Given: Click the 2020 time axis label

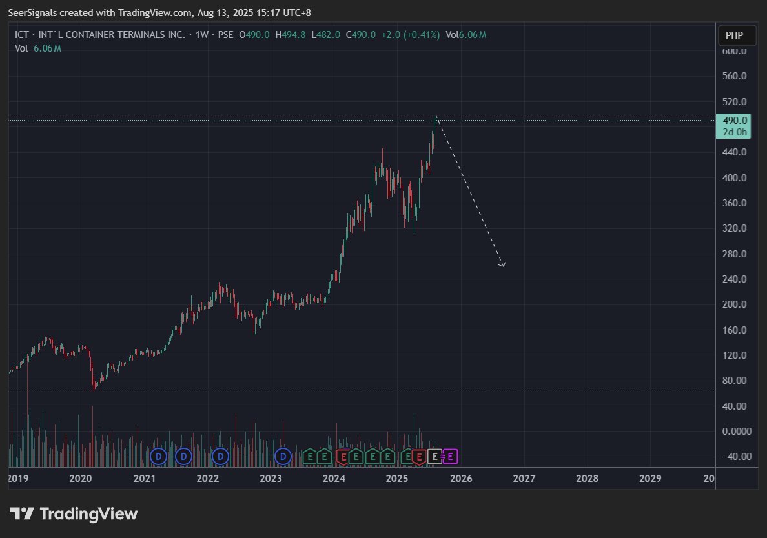Looking at the screenshot, I should click(81, 479).
